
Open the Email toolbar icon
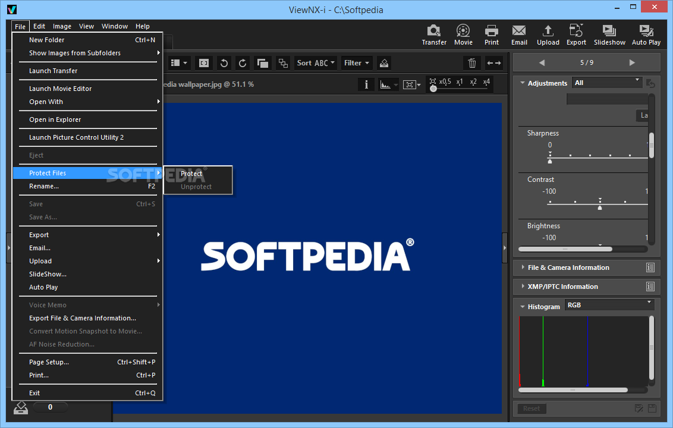(x=519, y=34)
